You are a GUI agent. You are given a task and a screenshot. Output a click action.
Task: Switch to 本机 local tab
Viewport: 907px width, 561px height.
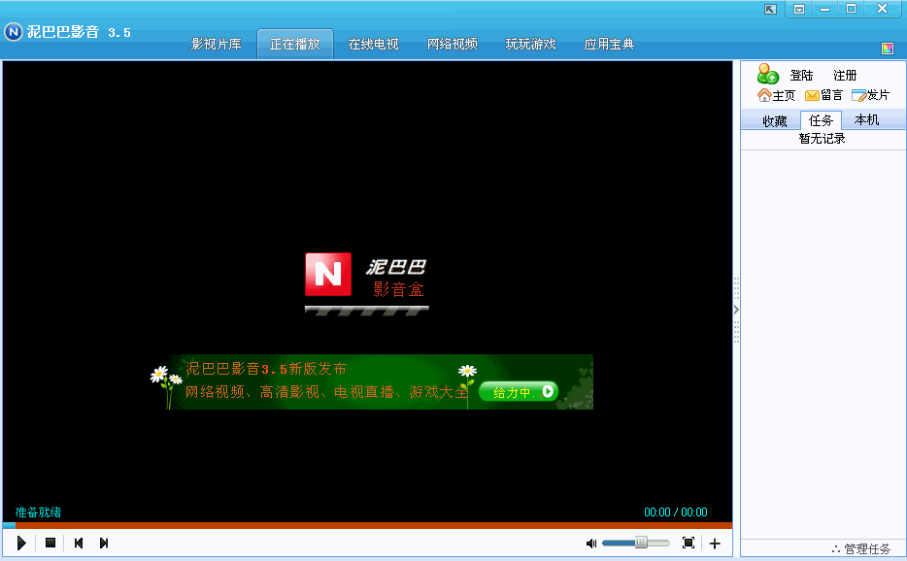pyautogui.click(x=866, y=120)
